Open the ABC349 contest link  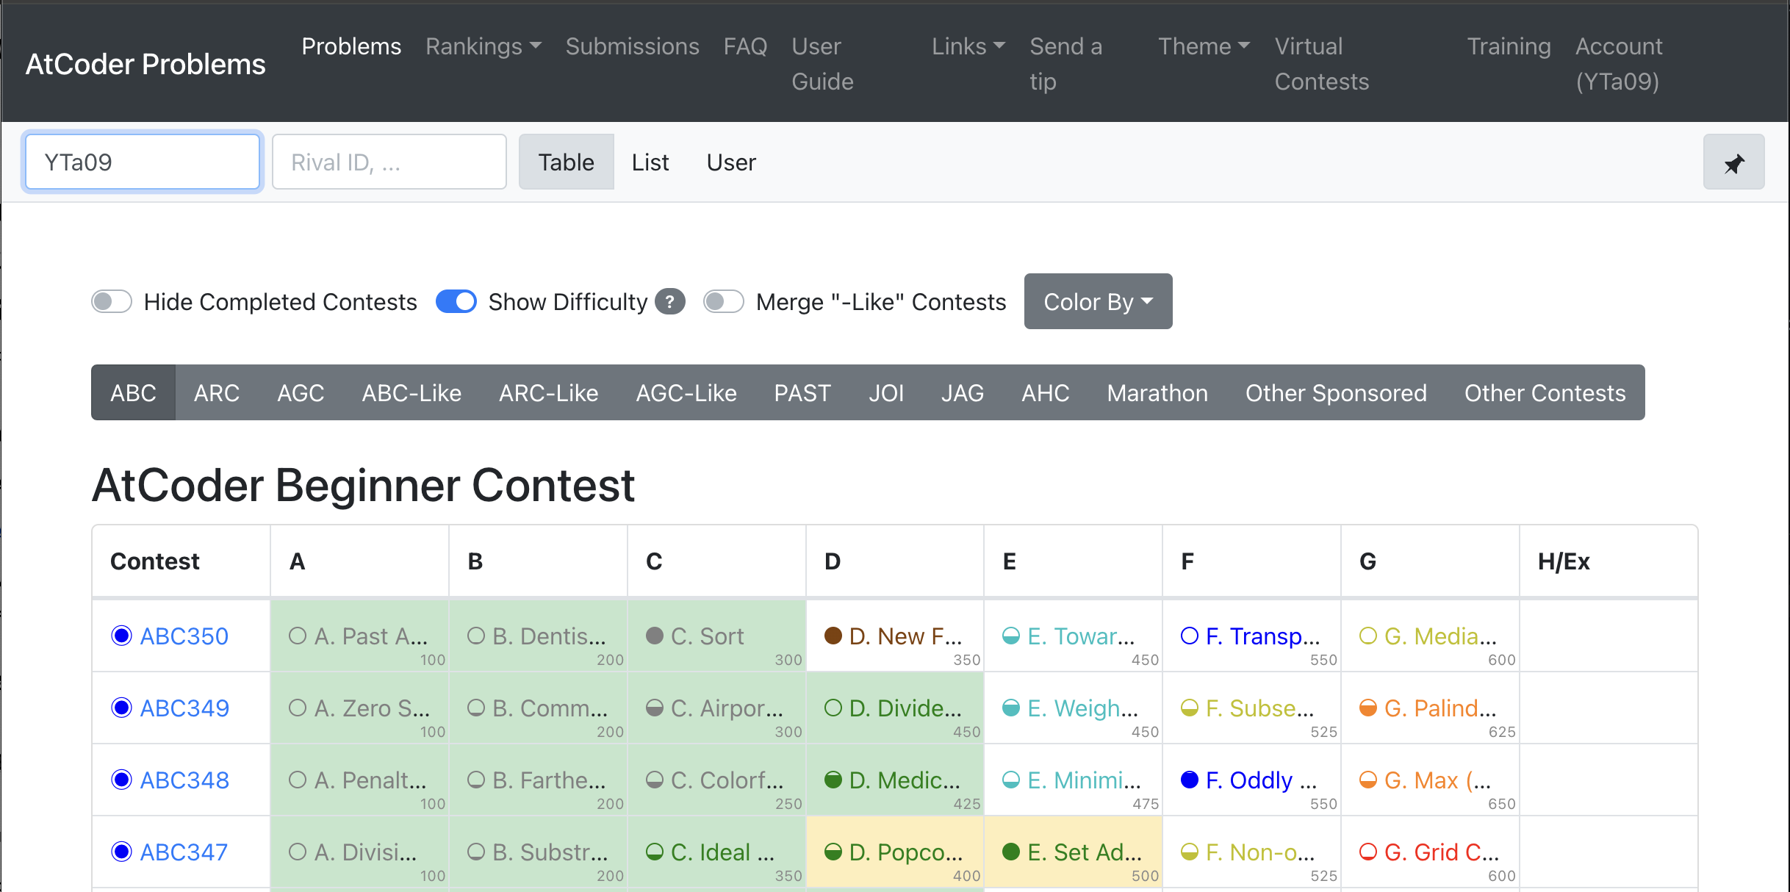tap(184, 708)
